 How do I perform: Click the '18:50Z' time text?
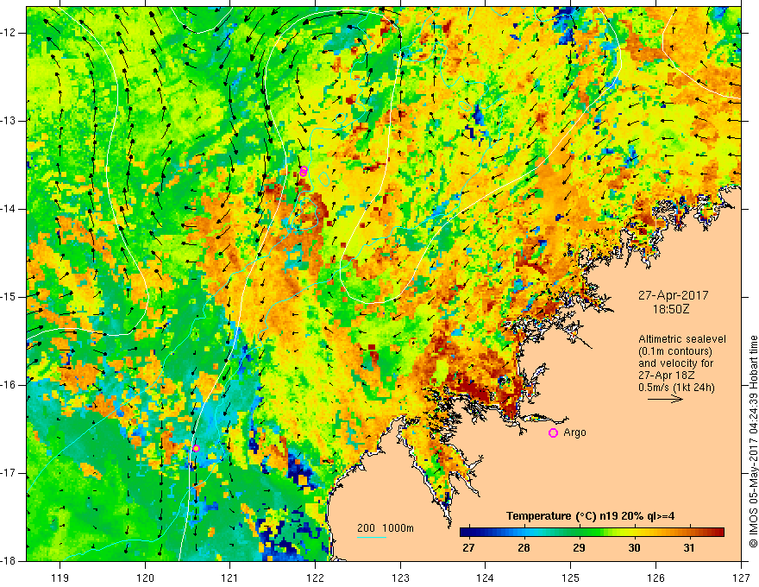(671, 309)
